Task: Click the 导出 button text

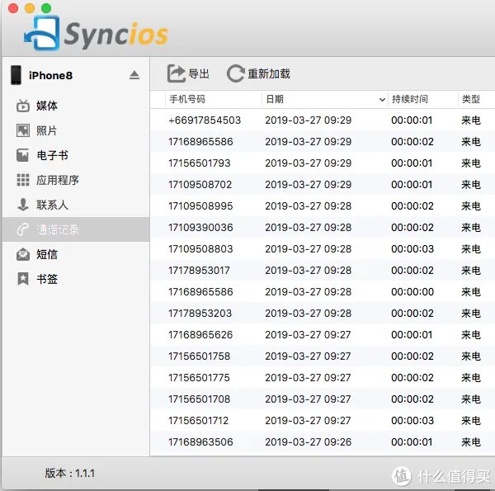Action: (199, 73)
